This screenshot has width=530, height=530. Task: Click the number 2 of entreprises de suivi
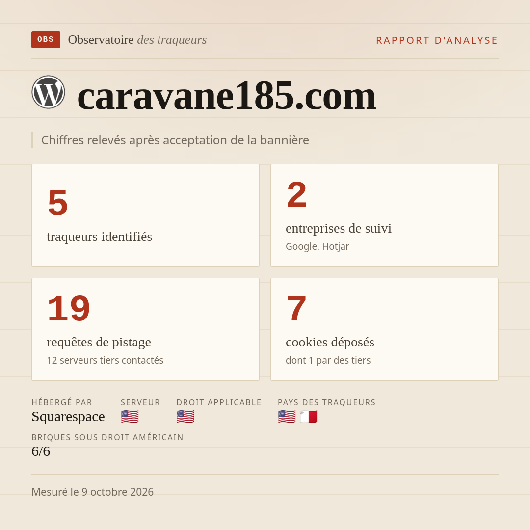[297, 195]
